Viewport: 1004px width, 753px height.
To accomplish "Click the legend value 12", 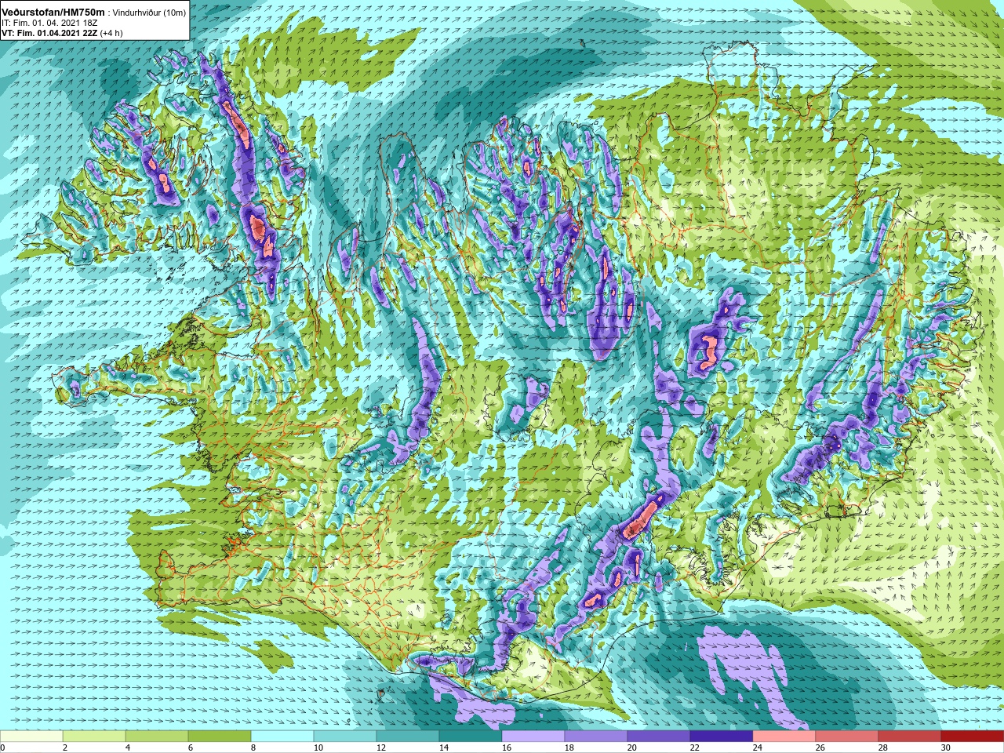I will (380, 748).
